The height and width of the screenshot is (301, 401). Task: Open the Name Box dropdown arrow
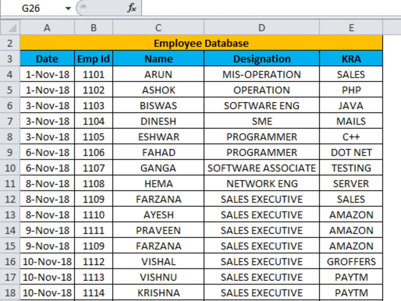coord(68,8)
